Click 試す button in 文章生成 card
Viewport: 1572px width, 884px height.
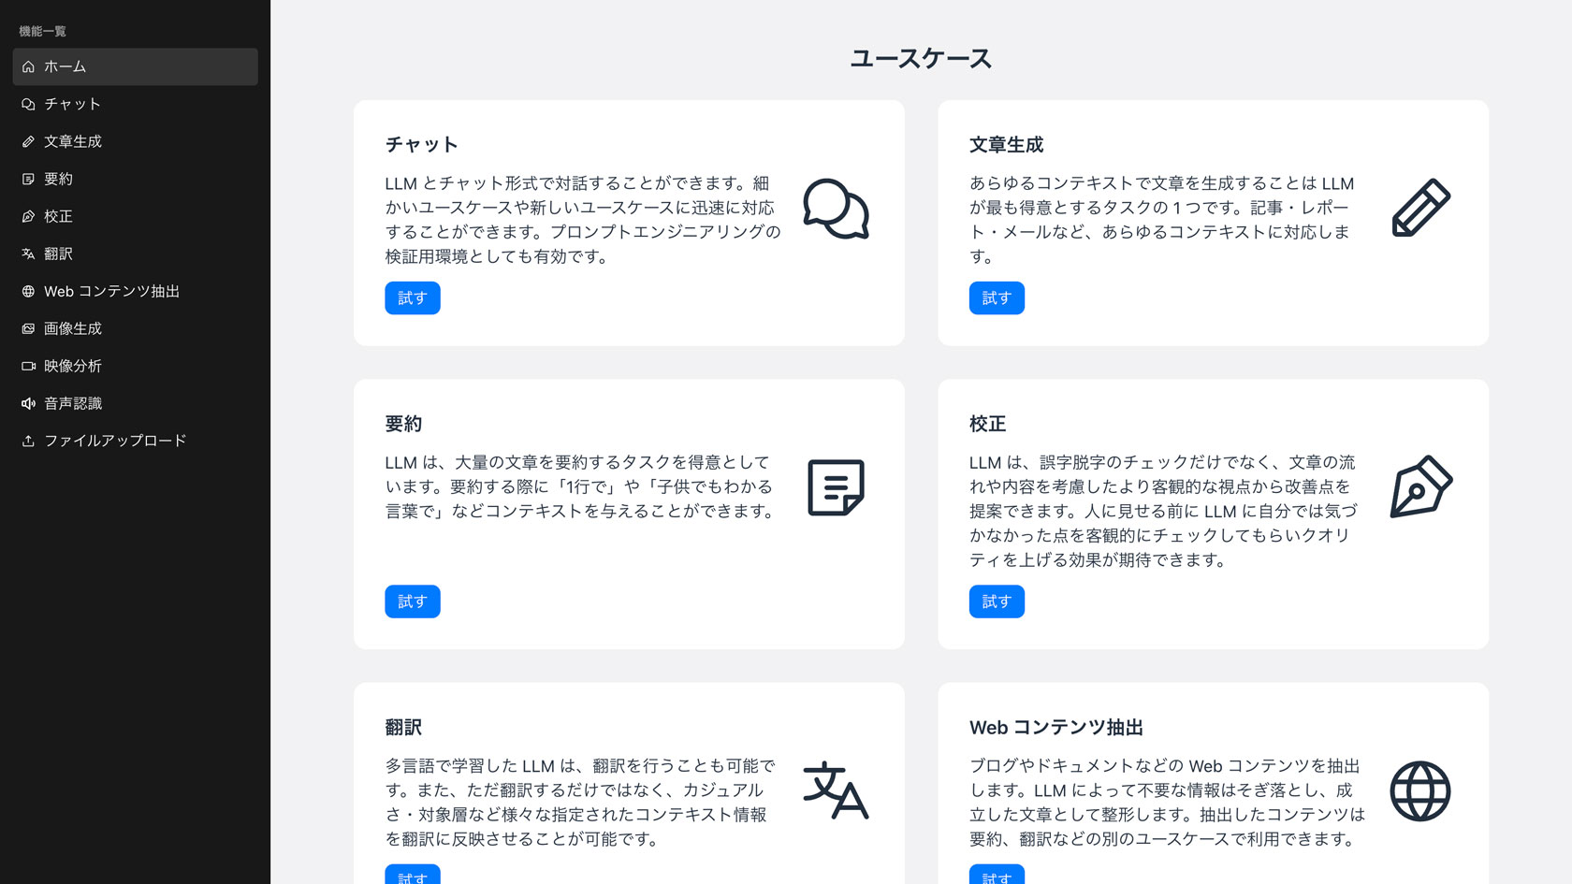point(997,298)
